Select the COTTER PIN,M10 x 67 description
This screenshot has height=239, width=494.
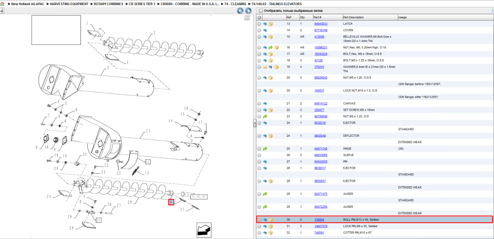357,233
